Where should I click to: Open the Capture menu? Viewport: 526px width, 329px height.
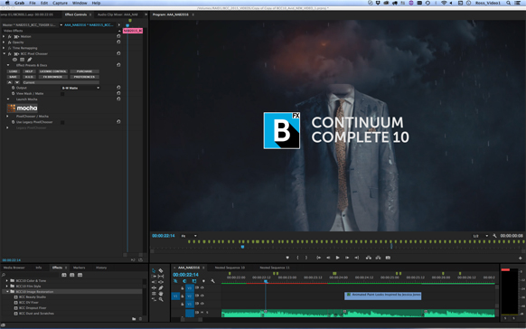point(60,3)
